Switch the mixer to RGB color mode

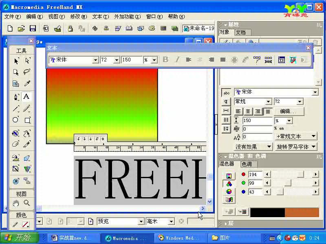pyautogui.click(x=229, y=184)
